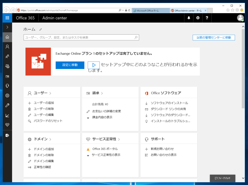Focus the ユーザー、グループ search field

(x=81, y=37)
